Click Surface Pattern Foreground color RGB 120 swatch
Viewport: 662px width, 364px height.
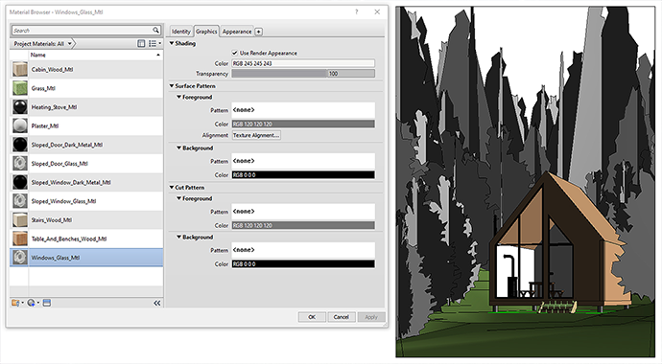click(x=303, y=124)
